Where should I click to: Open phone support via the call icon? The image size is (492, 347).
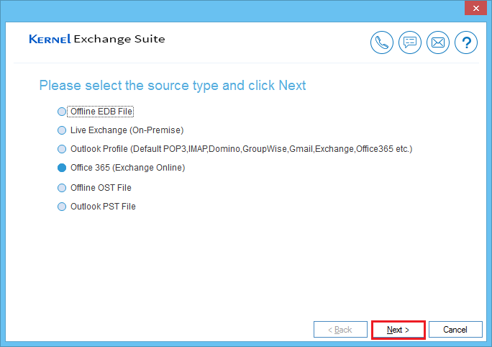click(x=381, y=42)
